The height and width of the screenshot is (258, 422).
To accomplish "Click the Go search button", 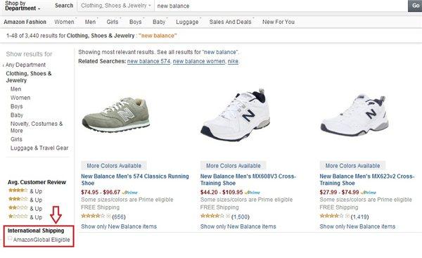I will pyautogui.click(x=415, y=6).
